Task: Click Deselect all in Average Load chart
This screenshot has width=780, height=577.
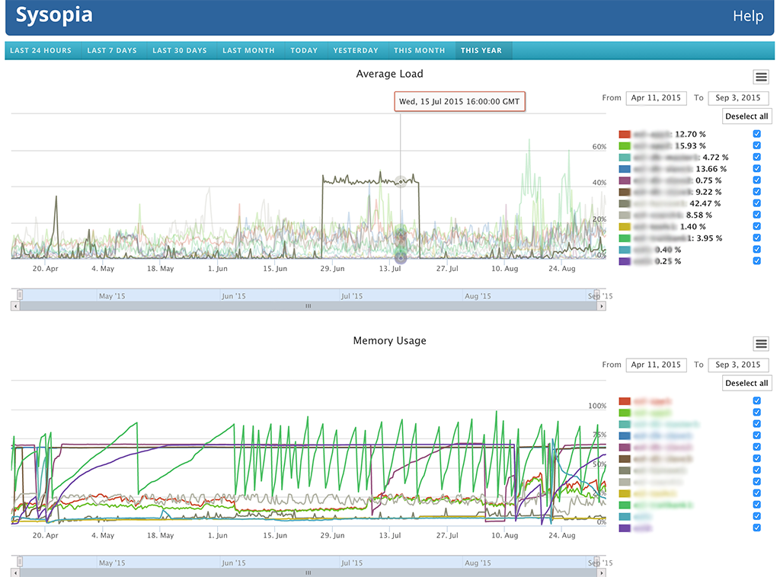Action: tap(746, 116)
